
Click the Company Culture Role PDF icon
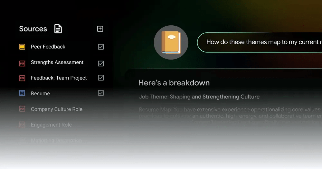22,109
